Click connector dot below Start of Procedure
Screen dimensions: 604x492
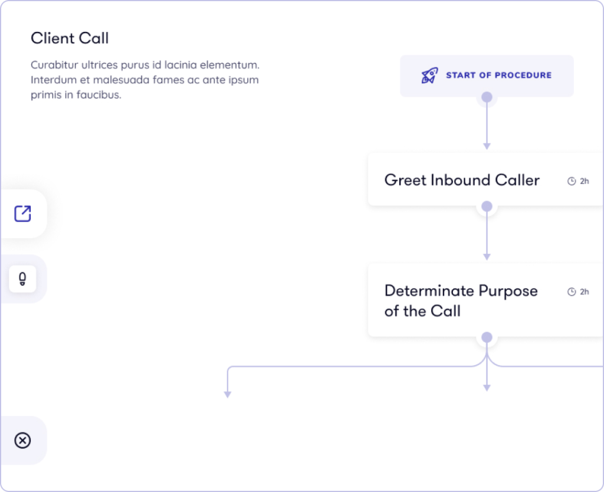tap(487, 97)
